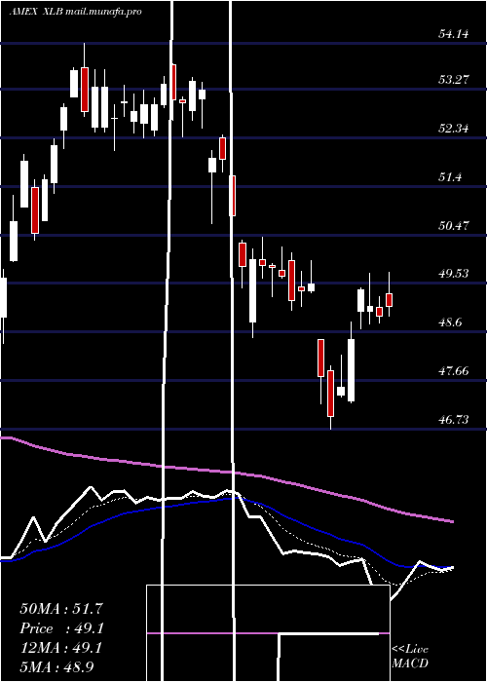Click the <<Live MACD label
This screenshot has height=682, width=487.
(x=410, y=656)
